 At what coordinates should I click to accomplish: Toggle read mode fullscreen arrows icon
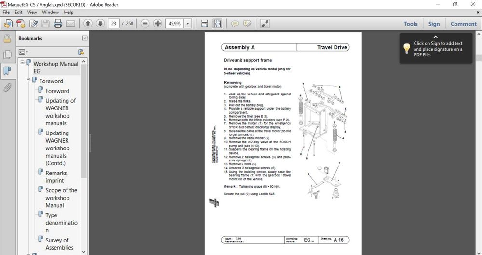[x=265, y=23]
